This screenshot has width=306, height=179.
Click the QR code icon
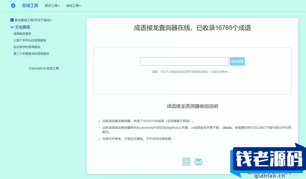click(186, 162)
